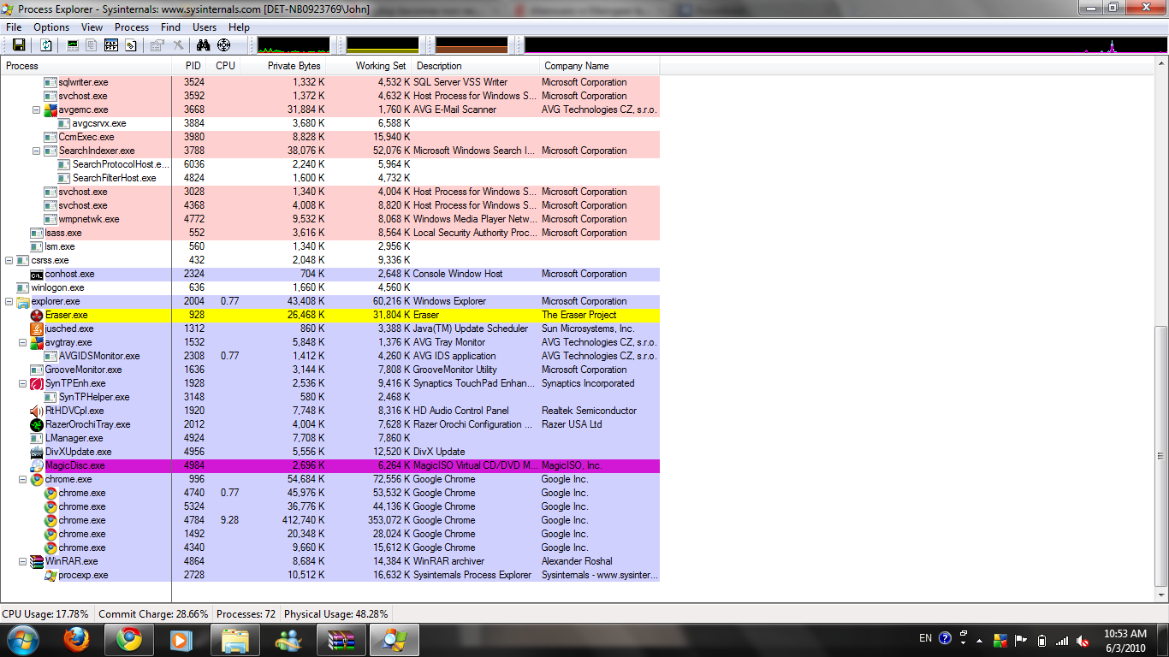Click the MagicDisc.exe process icon
Screen dimensions: 1169x657
click(37, 465)
